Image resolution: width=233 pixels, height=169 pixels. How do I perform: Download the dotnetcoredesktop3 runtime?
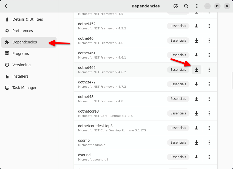tap(196, 128)
